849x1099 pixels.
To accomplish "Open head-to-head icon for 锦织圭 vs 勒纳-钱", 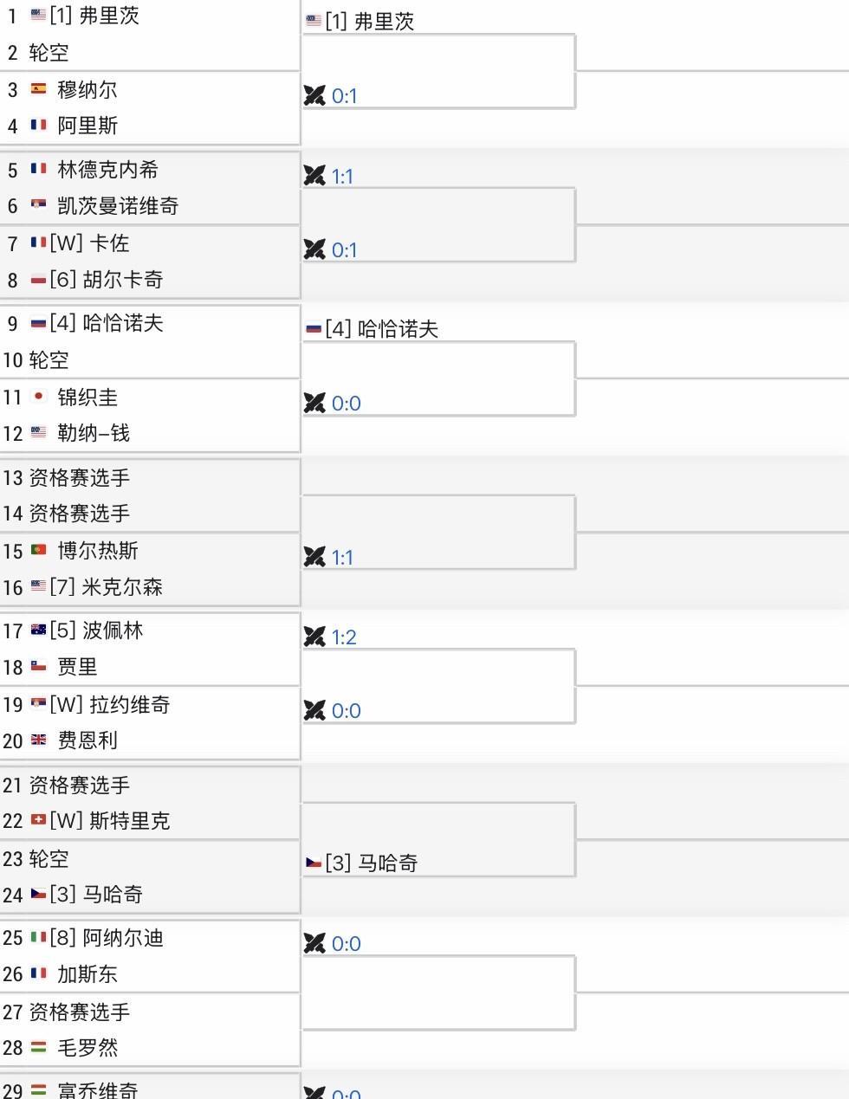I will click(314, 404).
